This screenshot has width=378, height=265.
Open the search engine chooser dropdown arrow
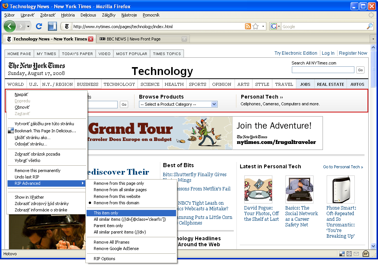click(279, 26)
